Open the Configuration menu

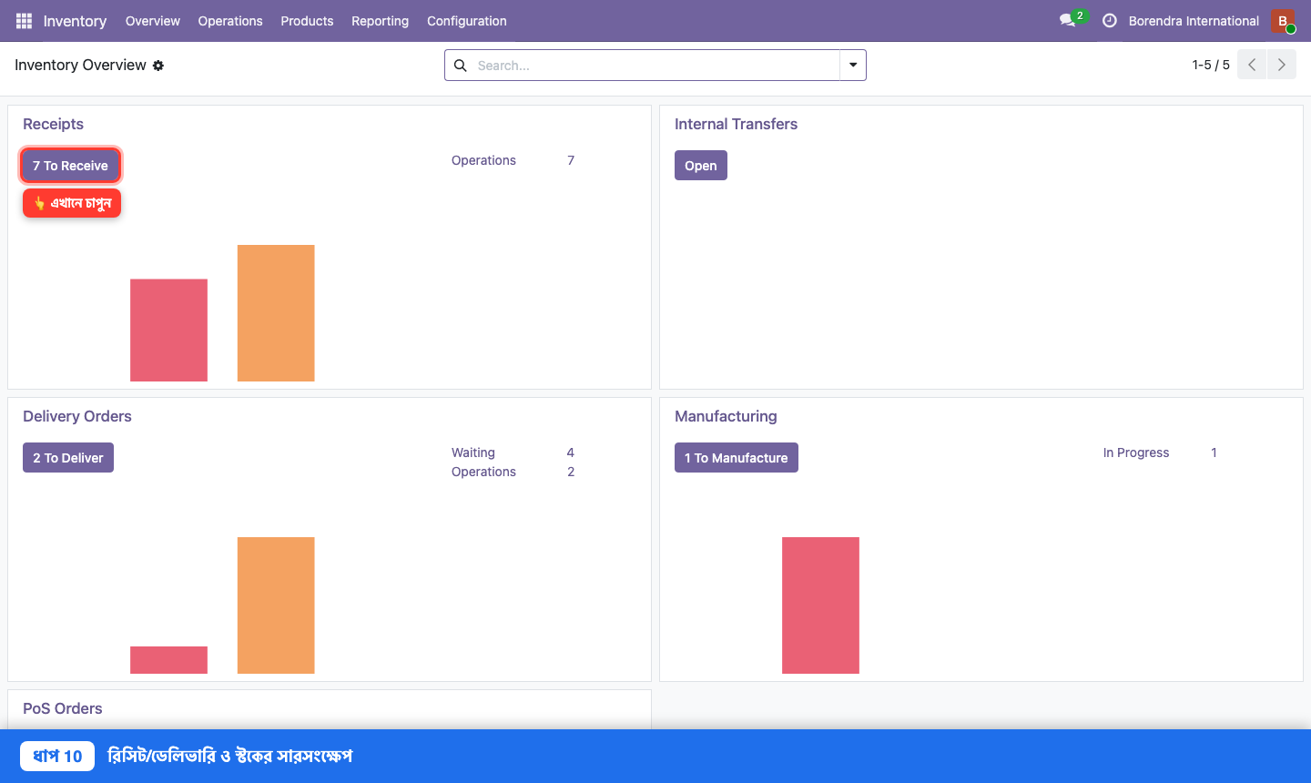click(x=467, y=21)
